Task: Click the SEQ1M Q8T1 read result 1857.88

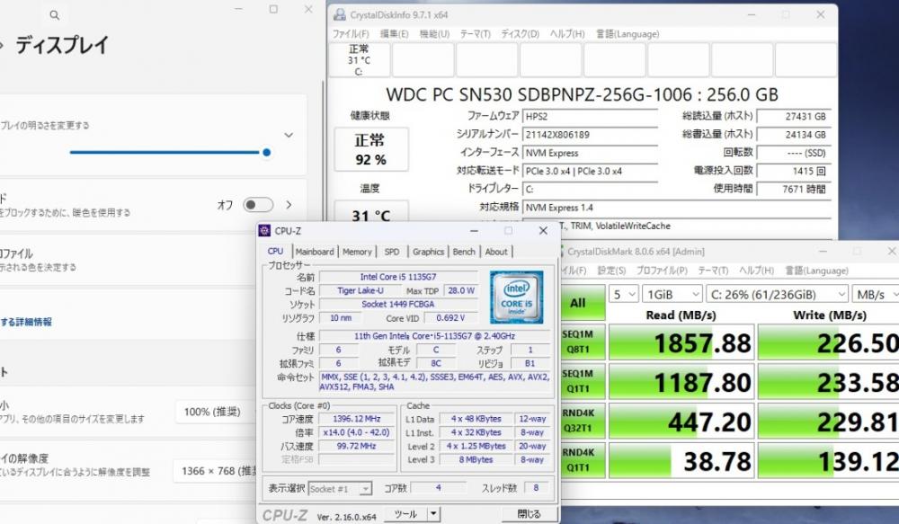Action: coord(681,342)
